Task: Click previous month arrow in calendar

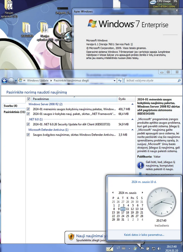Action: pos(113,192)
